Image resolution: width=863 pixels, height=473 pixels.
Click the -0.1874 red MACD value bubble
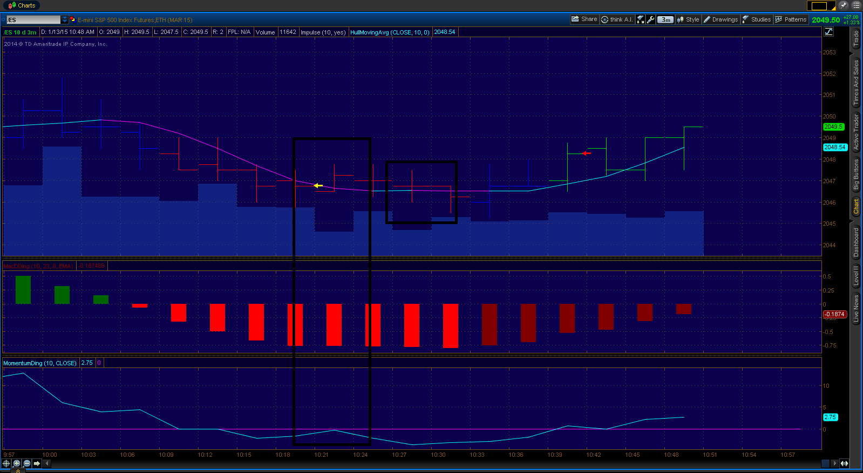click(834, 314)
